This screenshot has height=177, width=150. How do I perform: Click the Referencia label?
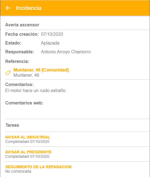(x=17, y=61)
